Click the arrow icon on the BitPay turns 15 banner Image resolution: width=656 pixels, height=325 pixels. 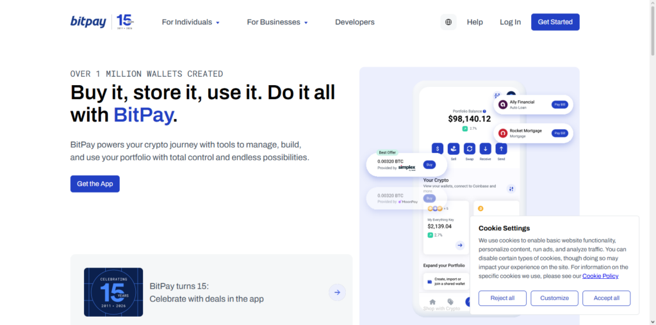[x=337, y=292]
